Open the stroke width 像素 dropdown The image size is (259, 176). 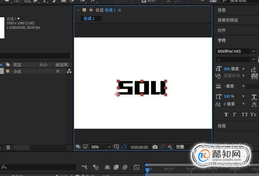coord(243,86)
